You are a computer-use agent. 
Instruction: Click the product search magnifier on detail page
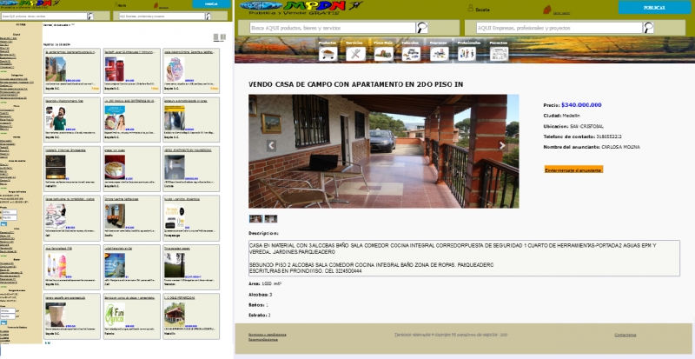pyautogui.click(x=422, y=28)
